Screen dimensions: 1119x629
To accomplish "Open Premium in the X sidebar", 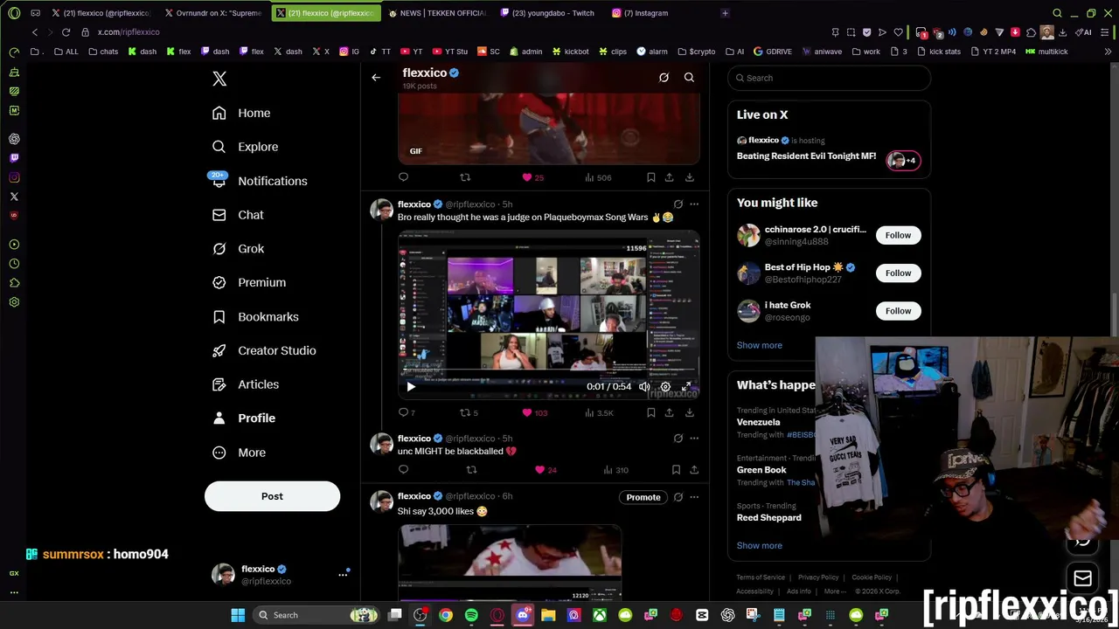I will [x=249, y=282].
